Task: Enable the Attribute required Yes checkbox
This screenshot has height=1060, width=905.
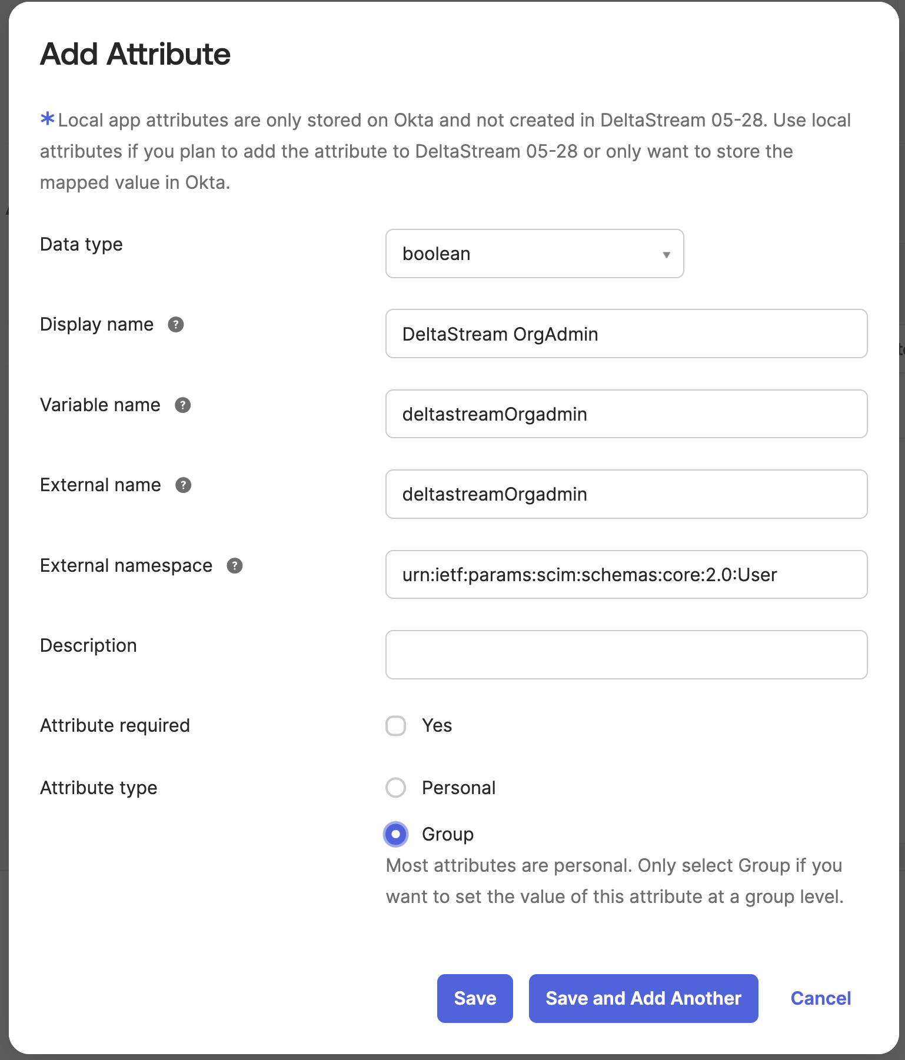Action: (396, 726)
